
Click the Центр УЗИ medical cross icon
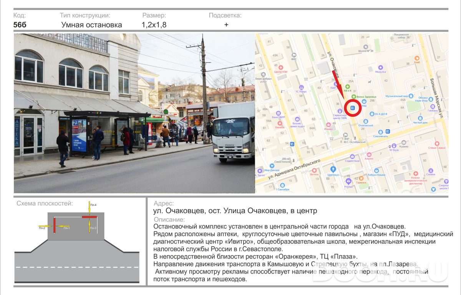pos(281,67)
